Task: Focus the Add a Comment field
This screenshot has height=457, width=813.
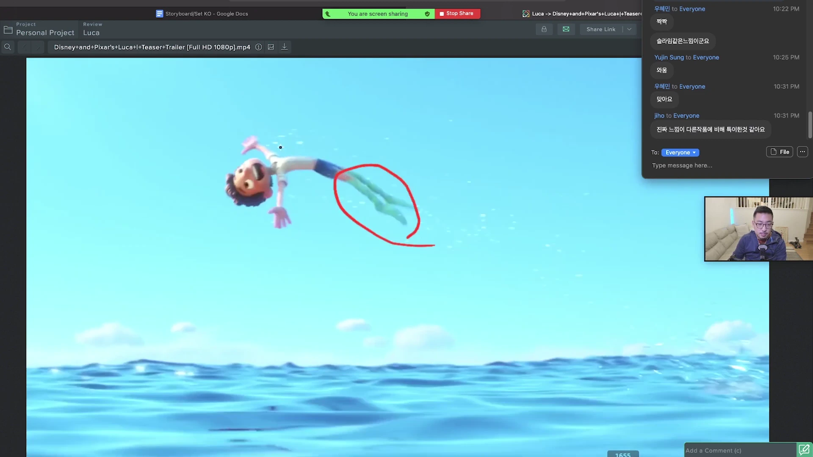Action: (x=740, y=451)
